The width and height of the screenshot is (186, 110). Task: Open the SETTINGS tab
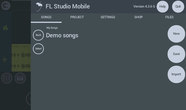tap(108, 17)
